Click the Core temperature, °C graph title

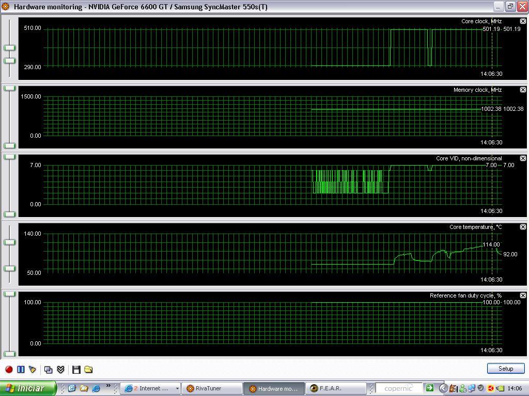click(x=476, y=227)
